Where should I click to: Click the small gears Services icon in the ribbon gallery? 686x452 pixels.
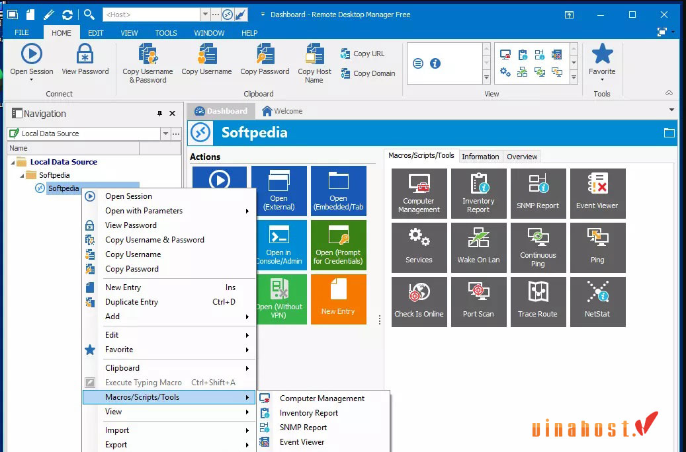click(505, 71)
